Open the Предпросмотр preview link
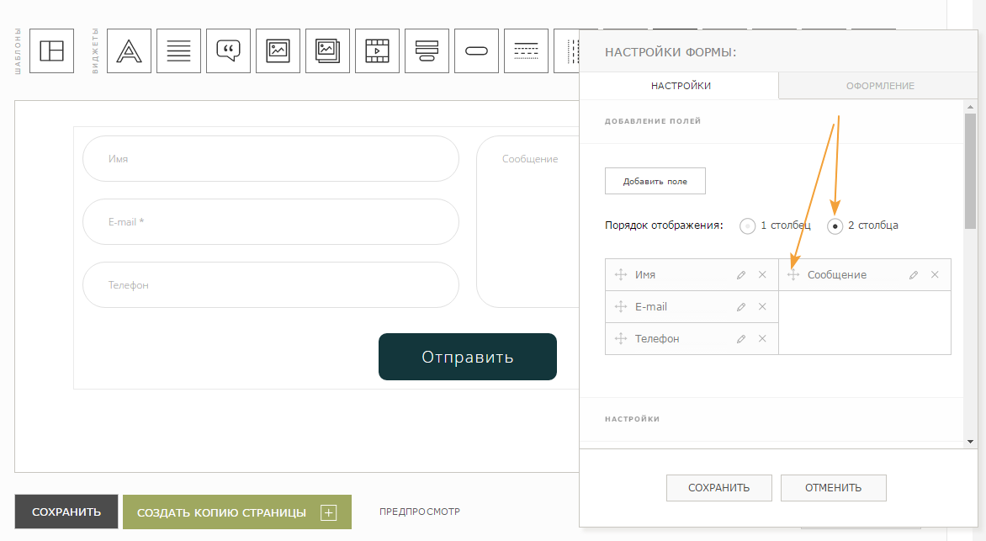 coord(420,512)
